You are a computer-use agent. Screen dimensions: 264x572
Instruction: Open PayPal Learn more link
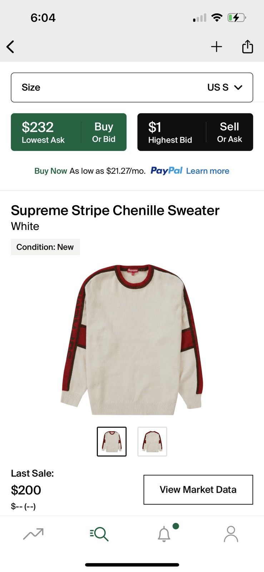pyautogui.click(x=208, y=171)
